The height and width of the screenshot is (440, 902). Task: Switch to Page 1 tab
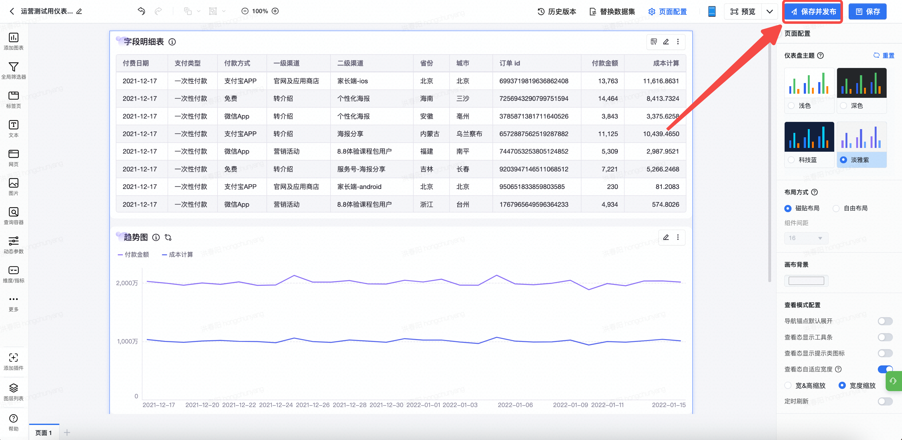coord(44,433)
